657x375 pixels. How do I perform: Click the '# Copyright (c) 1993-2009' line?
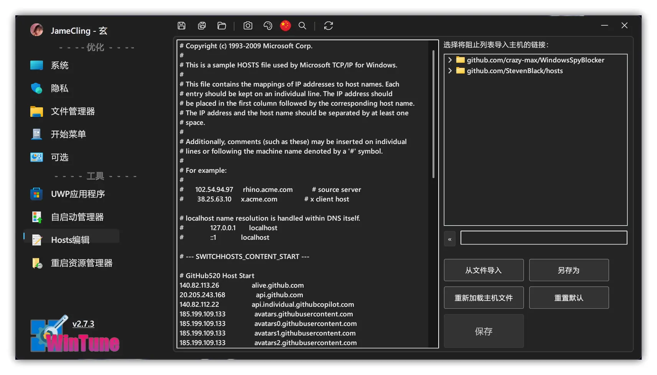coord(246,46)
